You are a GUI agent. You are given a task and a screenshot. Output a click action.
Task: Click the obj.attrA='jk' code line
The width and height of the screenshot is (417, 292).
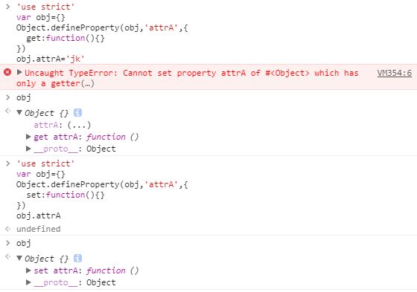click(x=51, y=59)
